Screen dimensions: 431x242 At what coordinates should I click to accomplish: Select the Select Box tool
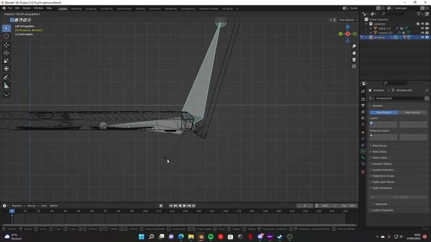point(6,28)
